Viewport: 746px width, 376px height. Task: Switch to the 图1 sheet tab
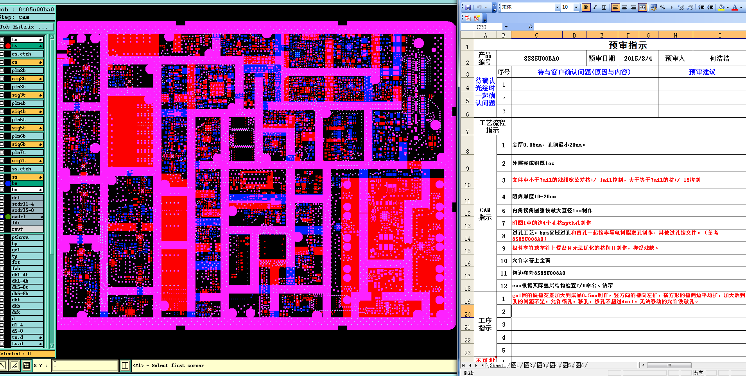(515, 365)
